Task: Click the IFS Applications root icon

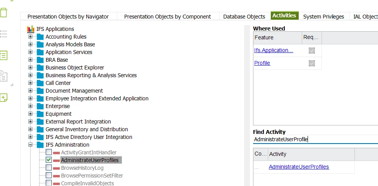Action: (x=31, y=29)
